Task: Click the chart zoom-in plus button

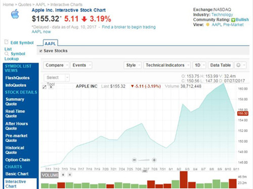Action: click(x=154, y=160)
